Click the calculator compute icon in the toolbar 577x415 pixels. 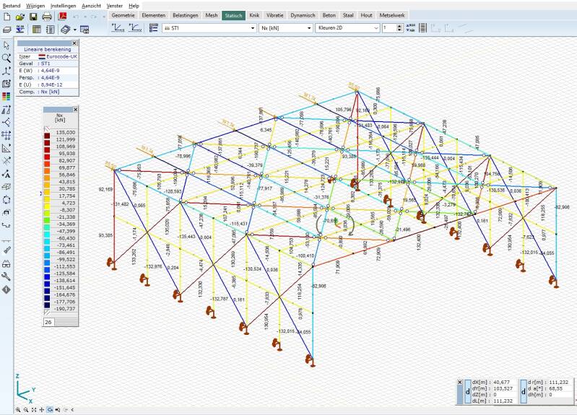point(66,29)
